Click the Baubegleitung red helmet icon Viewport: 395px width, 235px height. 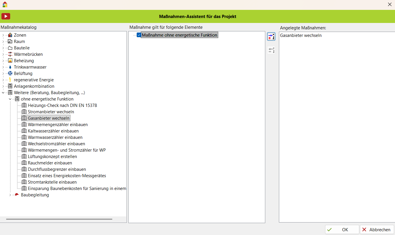17,195
